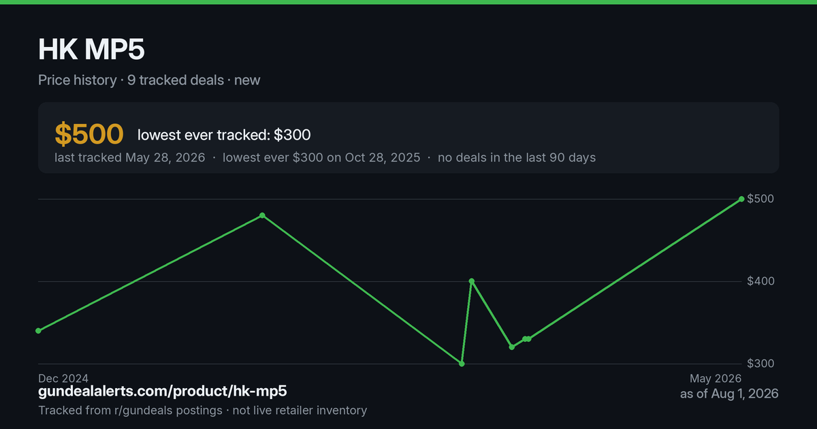817x429 pixels.
Task: Click the $300 y-axis label
Action: click(760, 364)
